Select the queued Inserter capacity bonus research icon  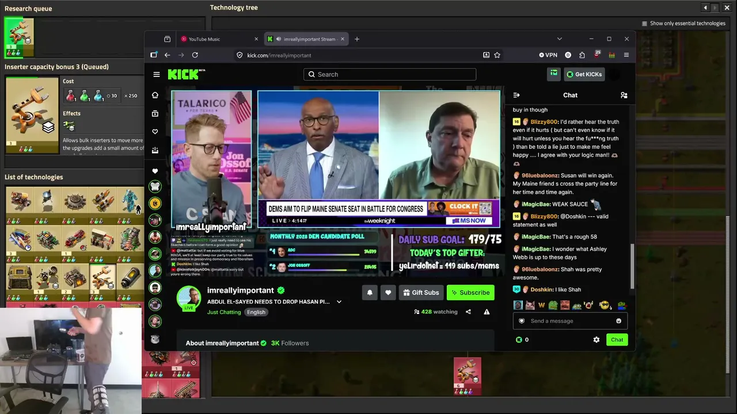click(19, 38)
